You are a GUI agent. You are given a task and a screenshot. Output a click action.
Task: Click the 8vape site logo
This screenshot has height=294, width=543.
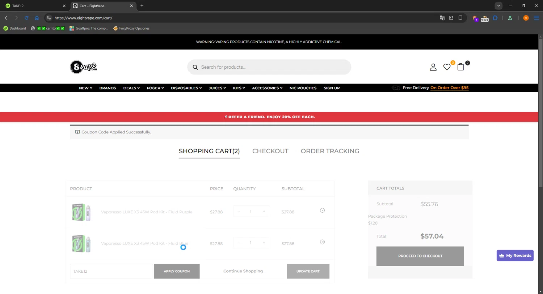point(84,67)
